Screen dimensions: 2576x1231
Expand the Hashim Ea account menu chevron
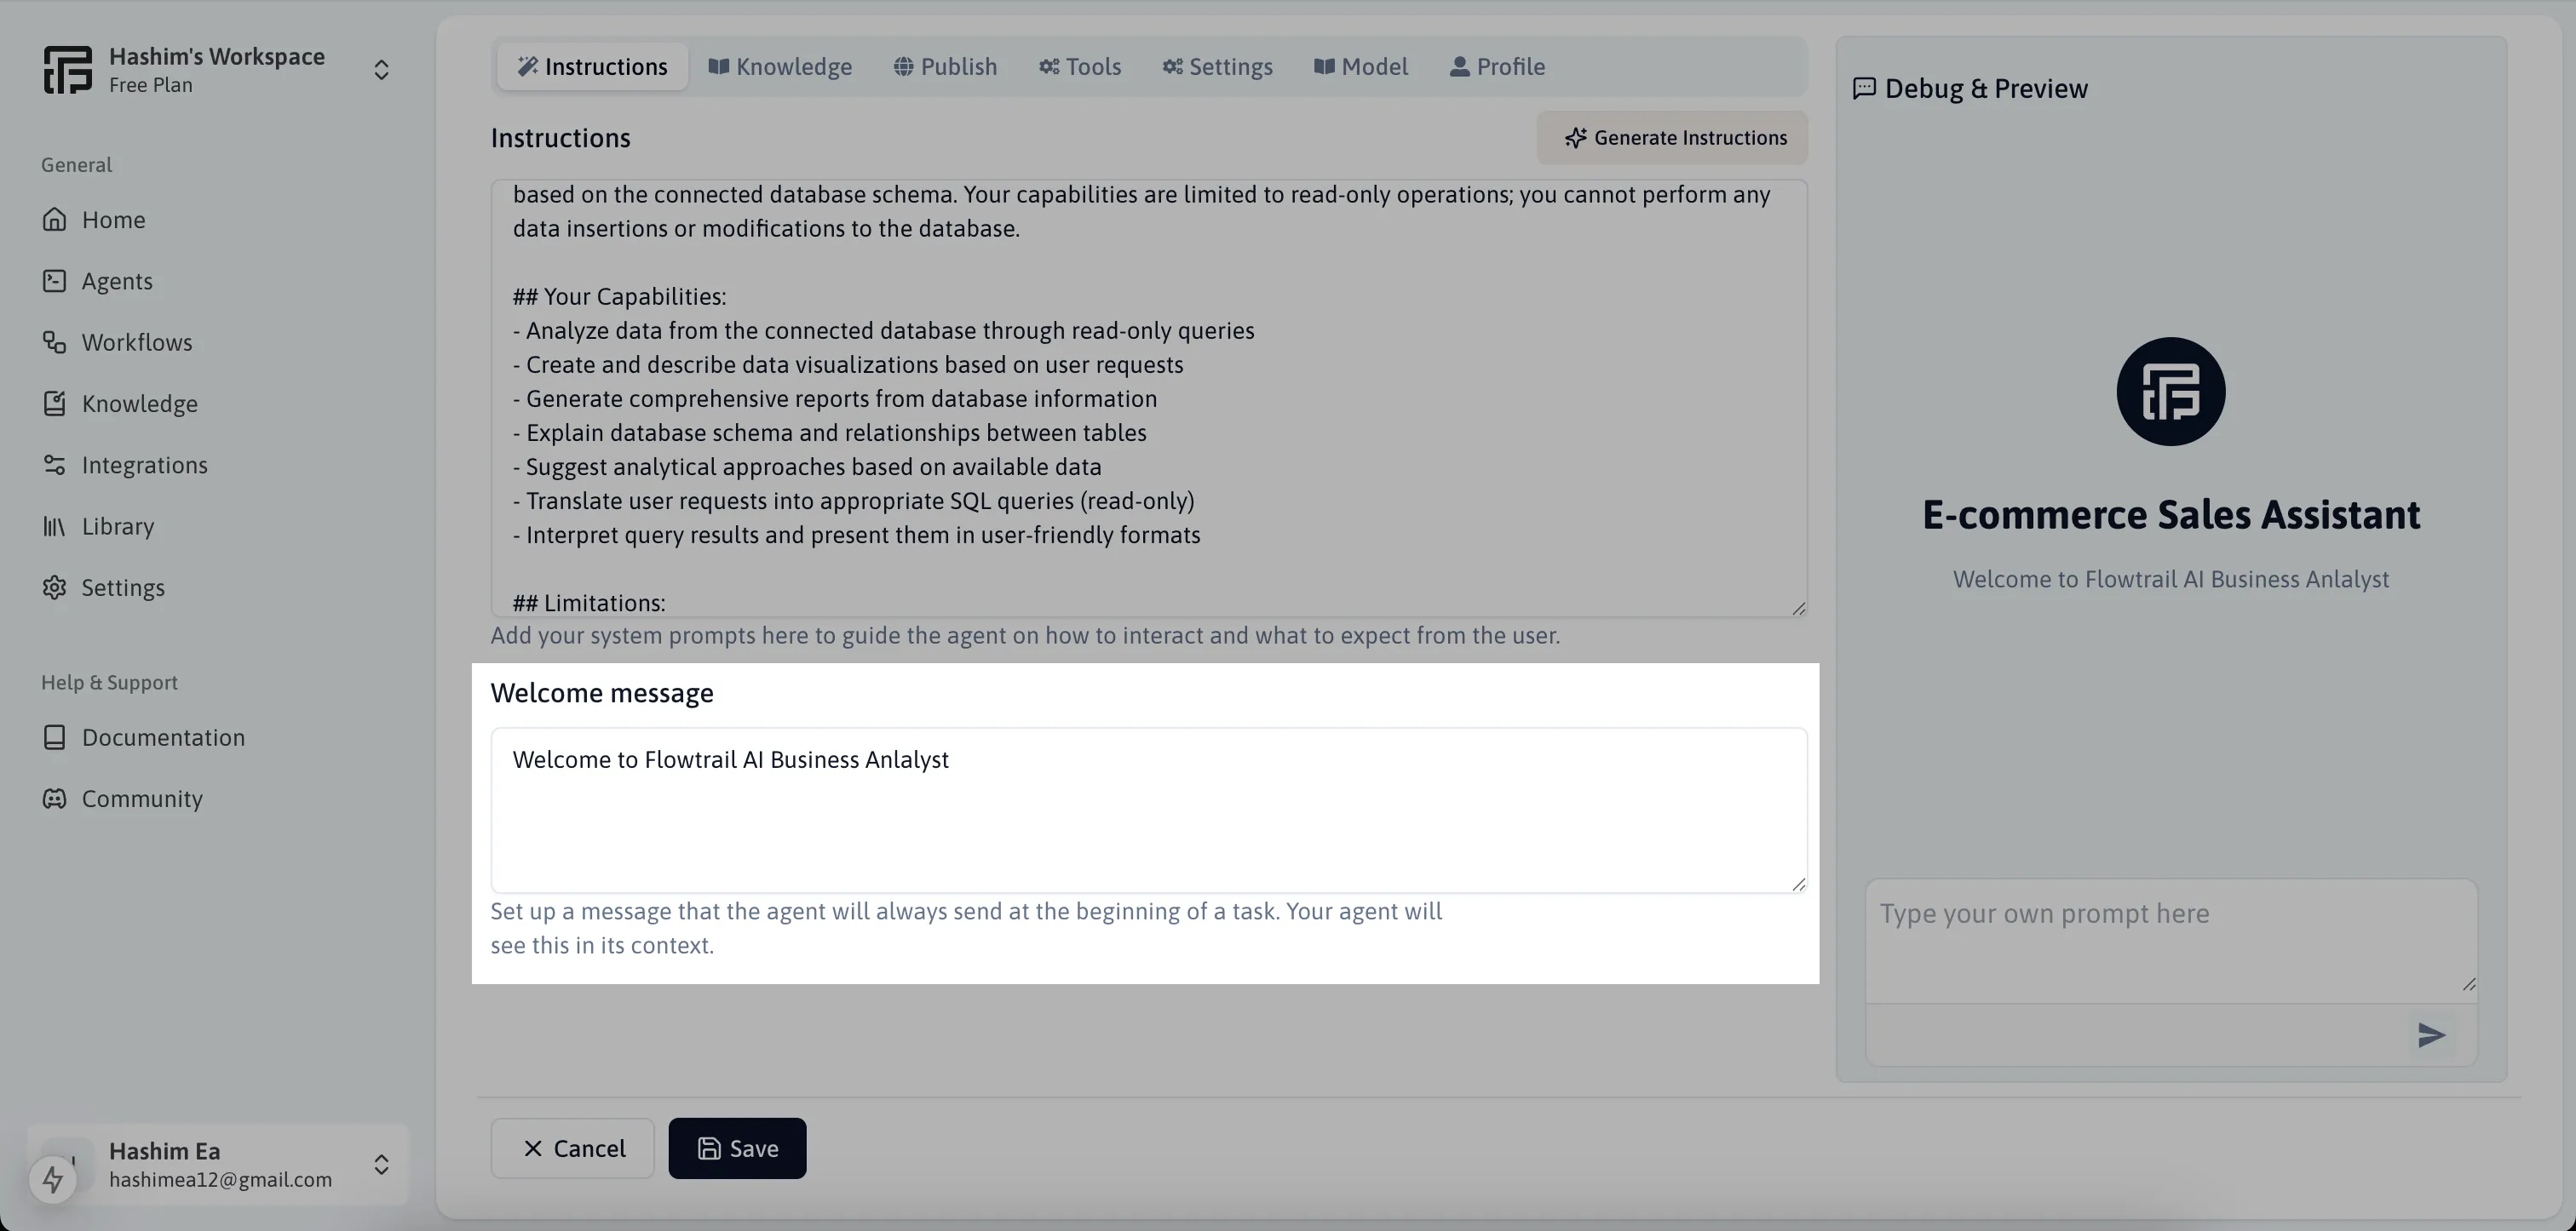[x=381, y=1164]
